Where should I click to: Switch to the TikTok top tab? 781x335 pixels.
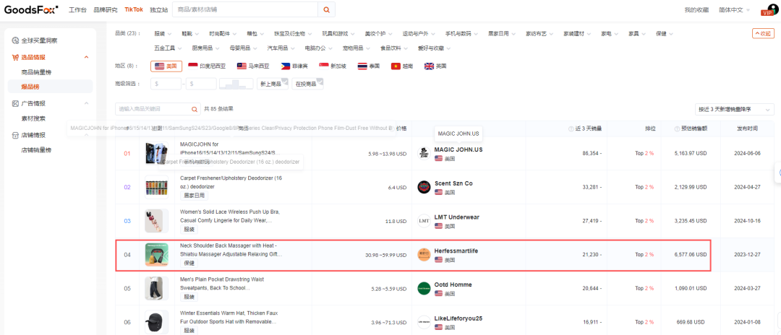[x=134, y=9]
